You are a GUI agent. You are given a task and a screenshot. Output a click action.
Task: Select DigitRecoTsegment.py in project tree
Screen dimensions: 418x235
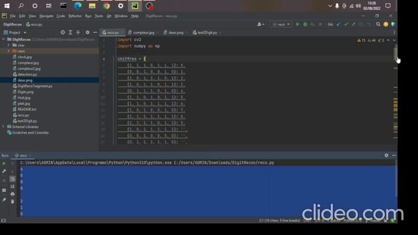pyautogui.click(x=35, y=86)
